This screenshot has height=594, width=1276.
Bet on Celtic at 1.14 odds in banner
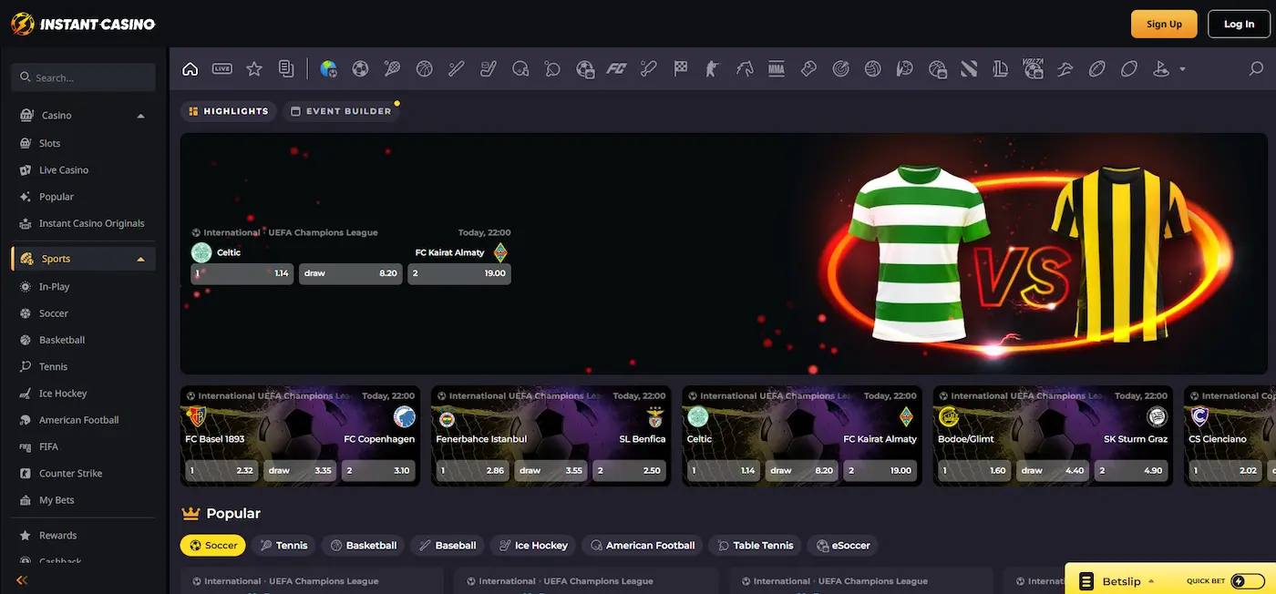point(242,273)
